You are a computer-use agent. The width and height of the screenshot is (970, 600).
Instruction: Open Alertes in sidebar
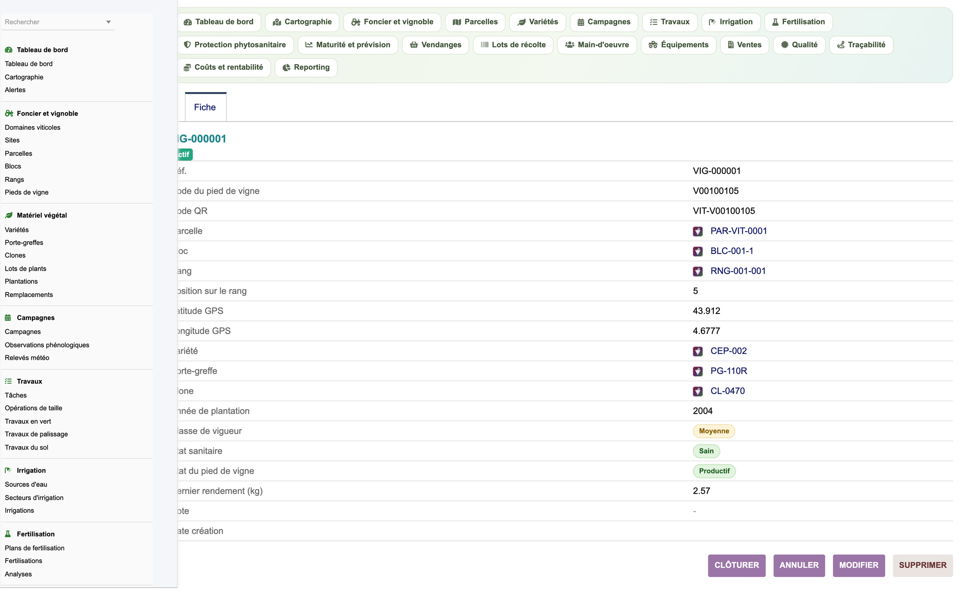tap(15, 90)
